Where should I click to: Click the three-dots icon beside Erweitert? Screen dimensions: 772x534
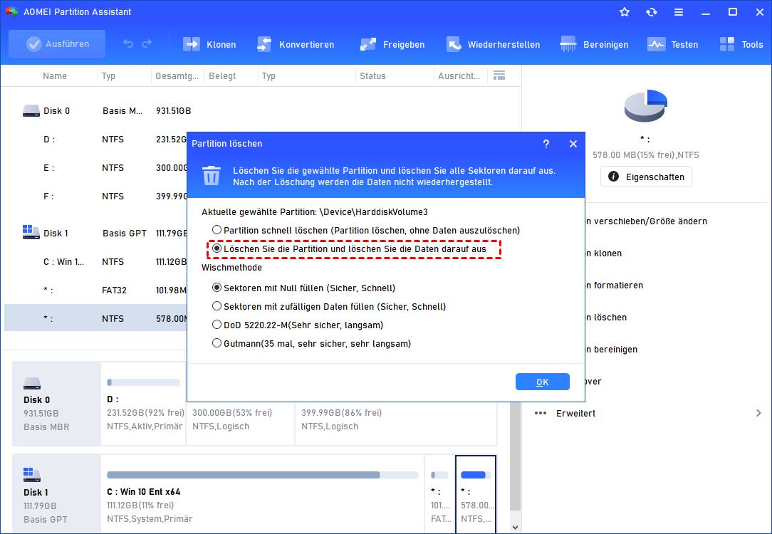tap(541, 414)
